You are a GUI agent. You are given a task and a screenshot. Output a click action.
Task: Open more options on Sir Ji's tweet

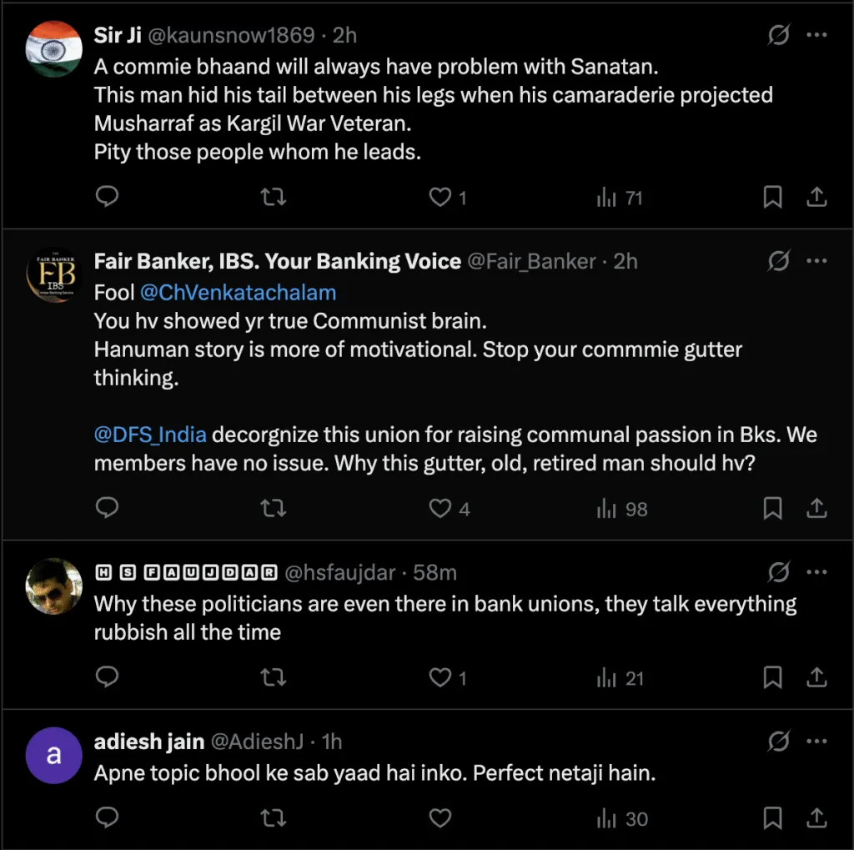(817, 35)
